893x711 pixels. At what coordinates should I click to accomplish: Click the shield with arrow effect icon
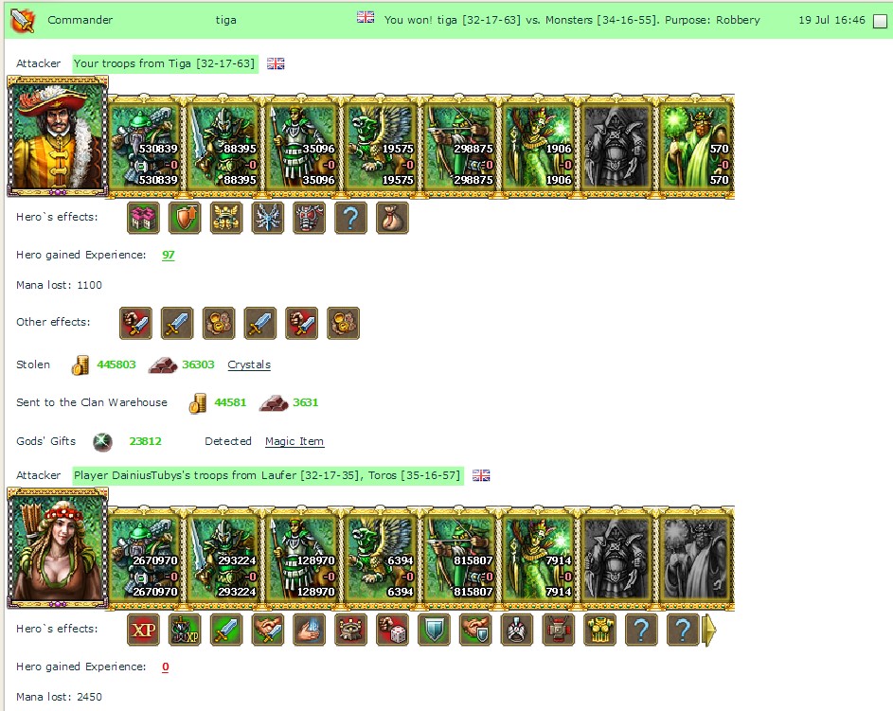[x=185, y=218]
